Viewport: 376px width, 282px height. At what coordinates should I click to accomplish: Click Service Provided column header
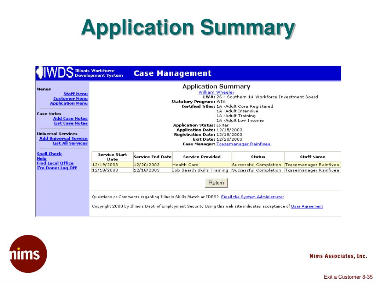[202, 157]
